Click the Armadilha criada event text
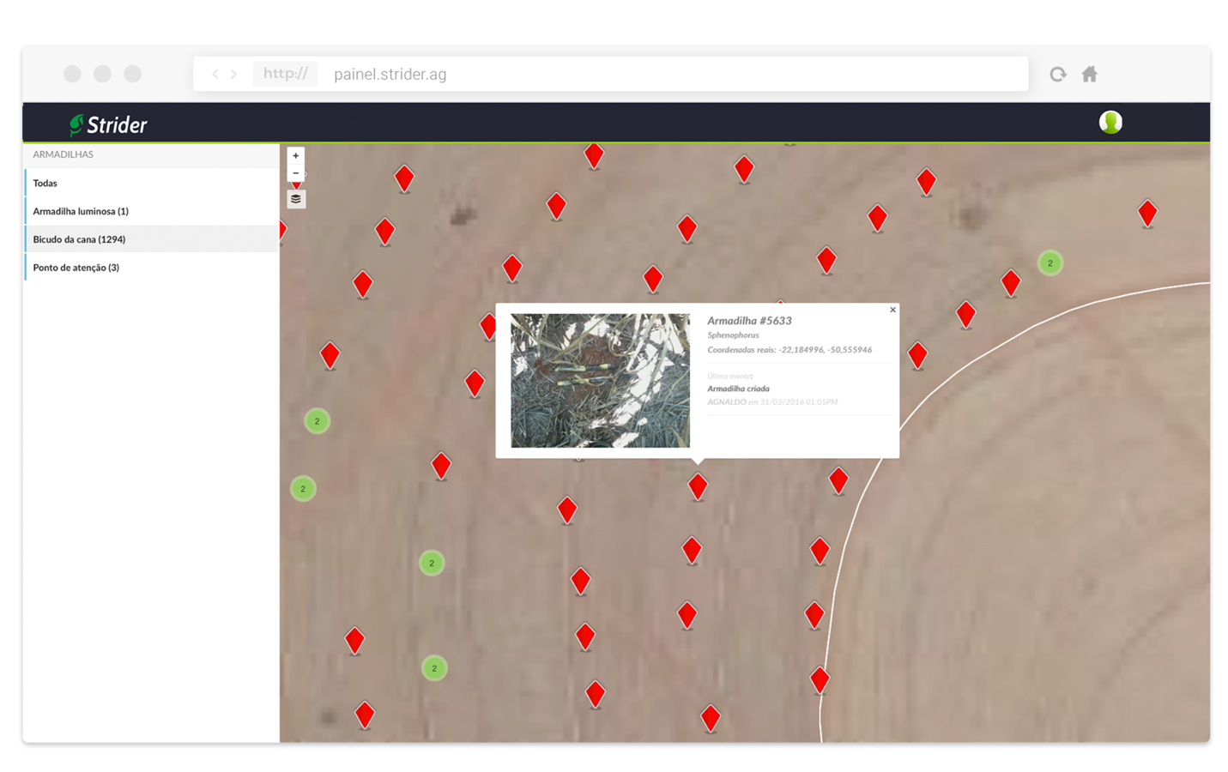Viewport: 1228px width, 772px height. (738, 389)
